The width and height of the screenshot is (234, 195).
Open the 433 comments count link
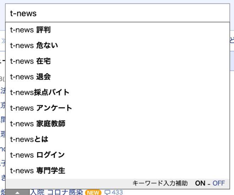pos(117,193)
